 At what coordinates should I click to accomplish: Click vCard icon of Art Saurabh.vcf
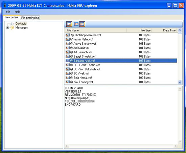pyautogui.click(x=68, y=52)
